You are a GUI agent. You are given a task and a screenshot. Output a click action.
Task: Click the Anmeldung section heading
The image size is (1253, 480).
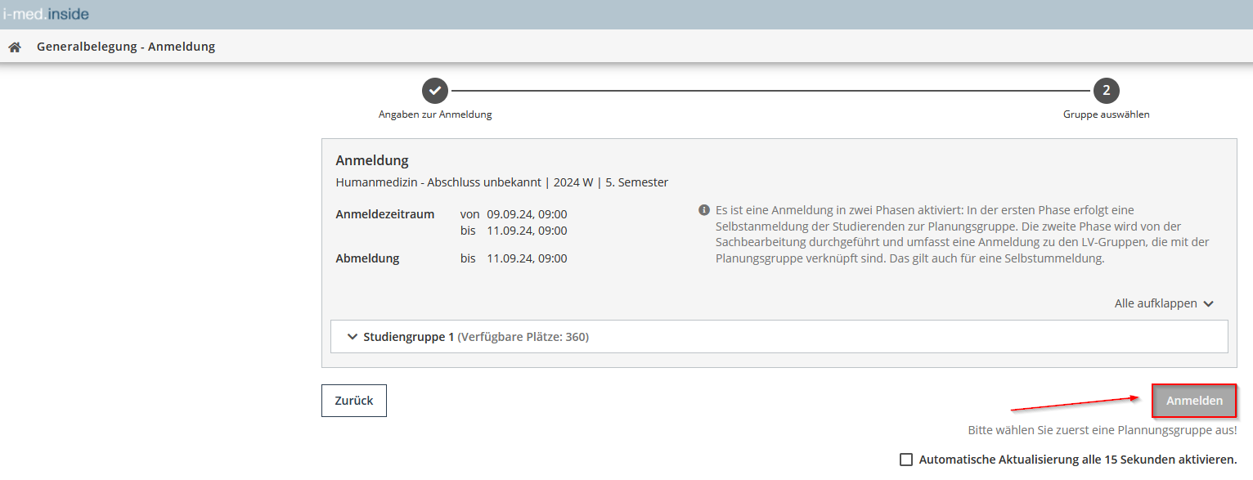tap(372, 160)
